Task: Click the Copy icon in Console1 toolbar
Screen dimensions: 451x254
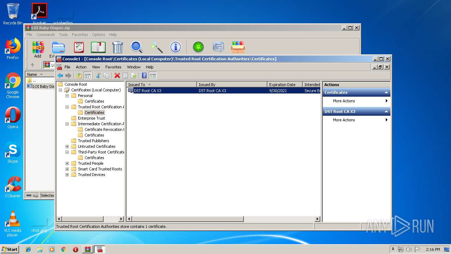Action: [106, 75]
